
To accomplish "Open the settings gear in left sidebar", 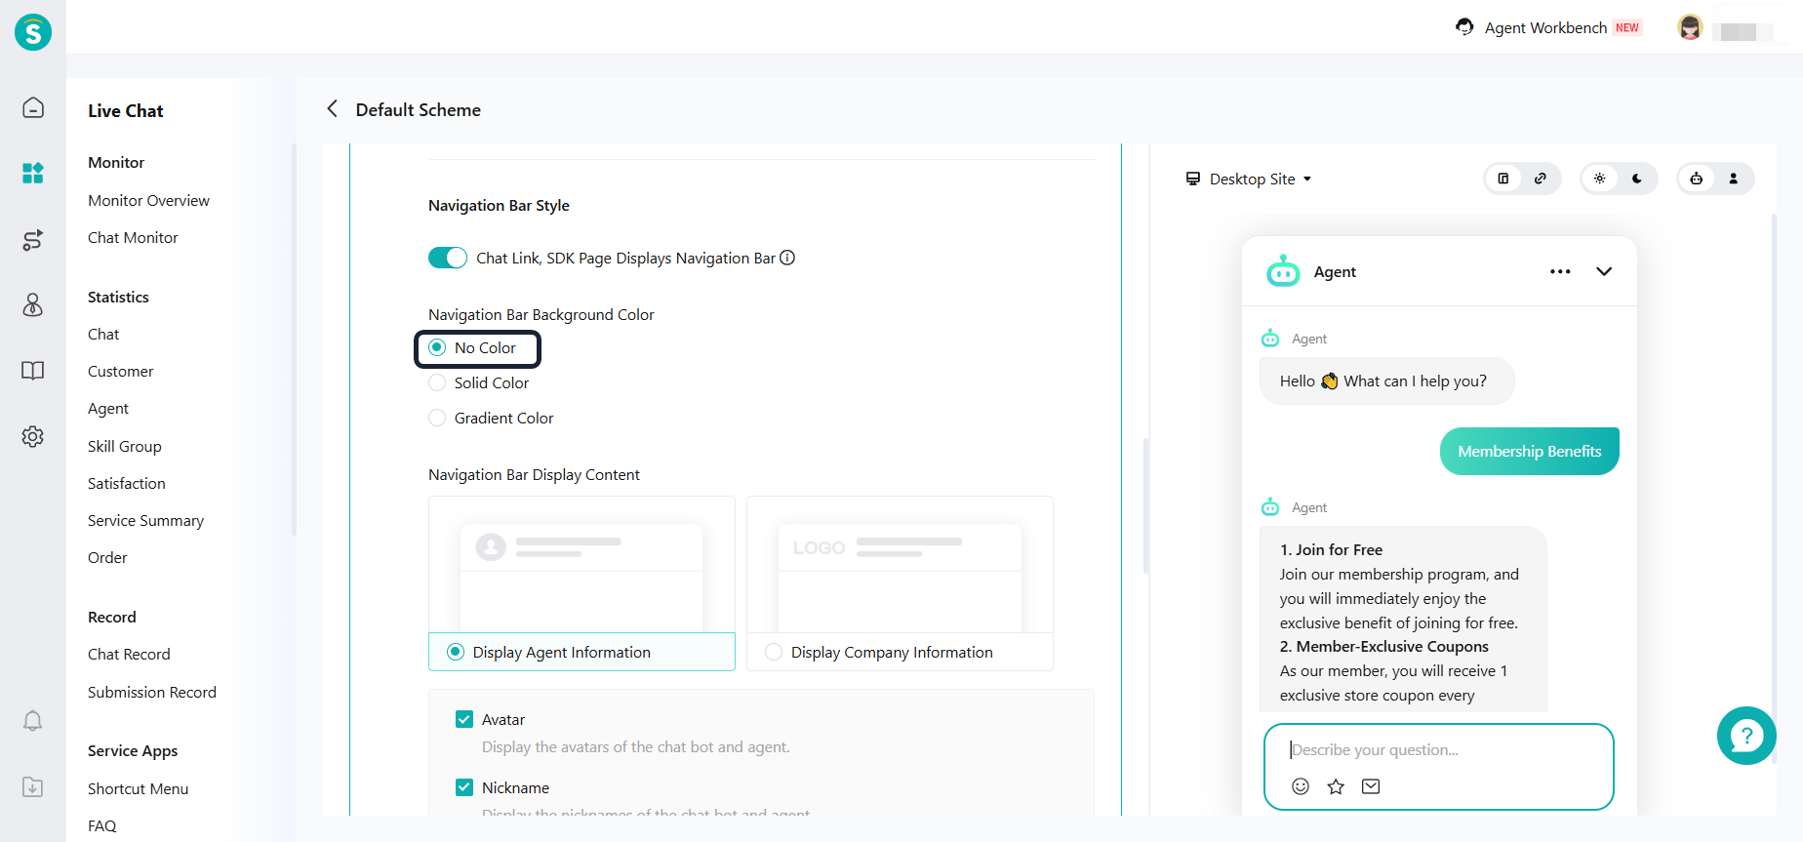I will [32, 436].
